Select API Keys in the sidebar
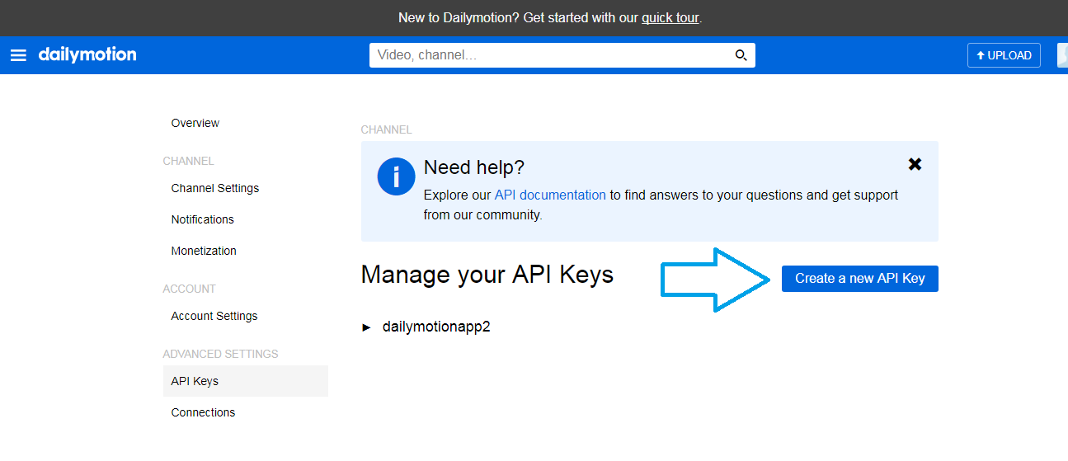 [246, 381]
